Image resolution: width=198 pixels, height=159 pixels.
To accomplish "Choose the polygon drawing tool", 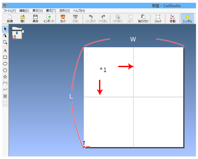I will tap(5, 70).
